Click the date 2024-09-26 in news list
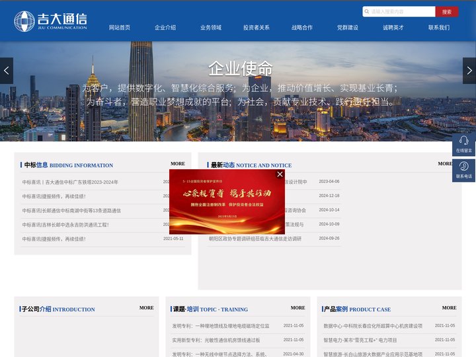Screen dimensions: 476x357 click(x=329, y=239)
